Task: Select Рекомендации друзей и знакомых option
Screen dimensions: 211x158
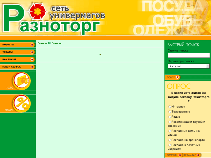Action: tap(170, 122)
